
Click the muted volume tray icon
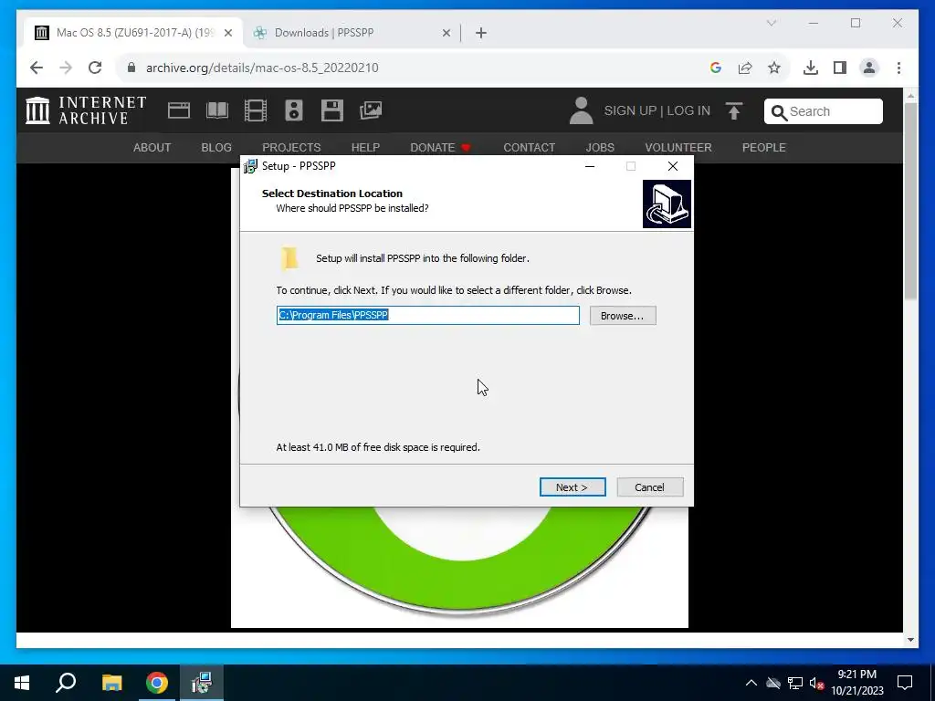[817, 683]
